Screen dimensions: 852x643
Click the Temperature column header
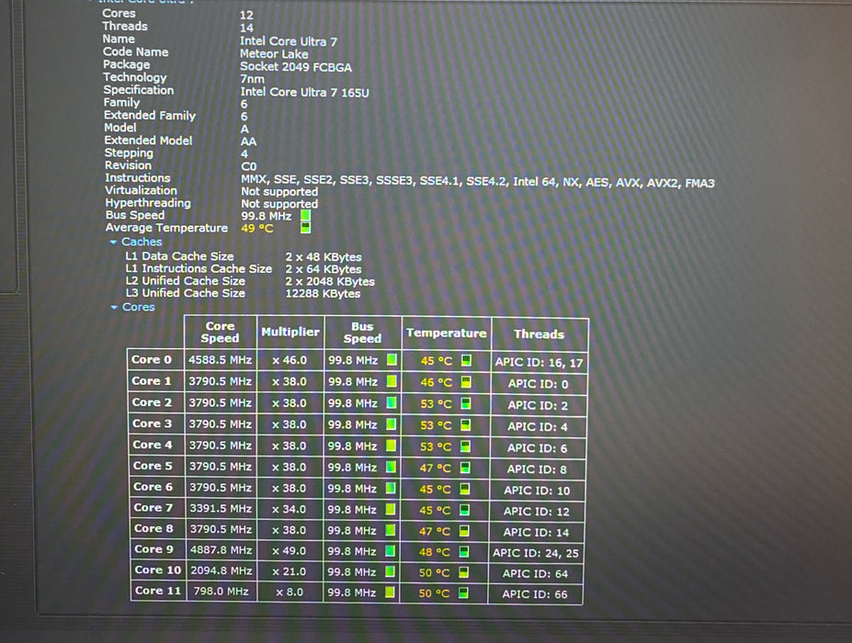point(446,333)
